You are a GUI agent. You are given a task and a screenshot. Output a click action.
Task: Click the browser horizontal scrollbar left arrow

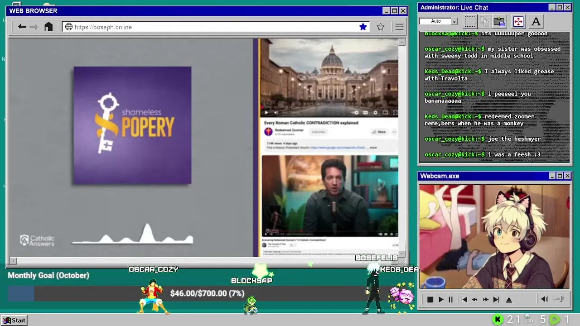click(13, 261)
